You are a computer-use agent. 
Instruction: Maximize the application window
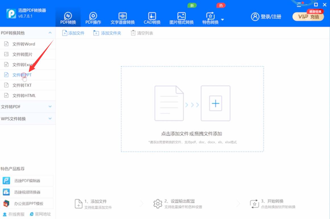(316, 5)
